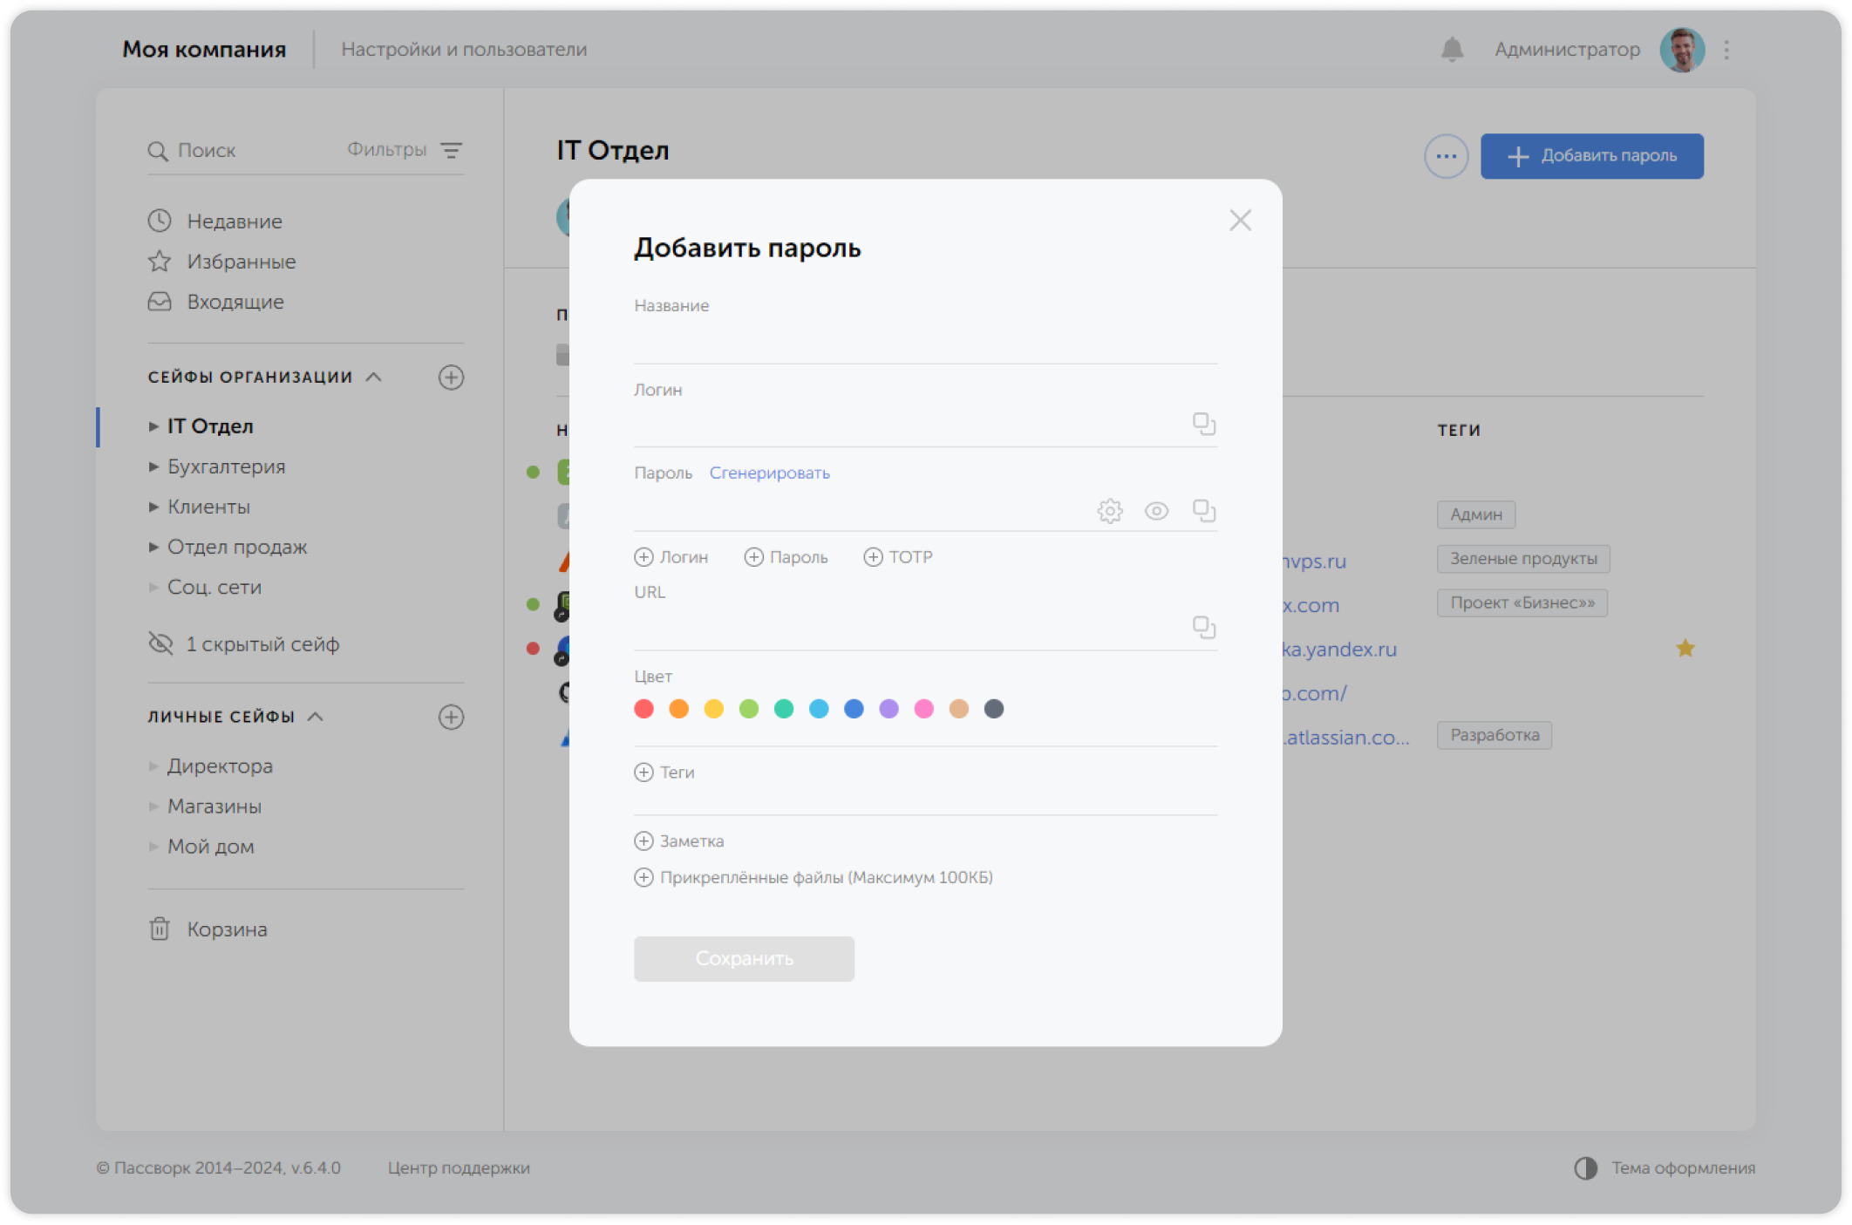Show the 1 скрытый сейф hidden vault
The width and height of the screenshot is (1852, 1225).
pos(262,644)
